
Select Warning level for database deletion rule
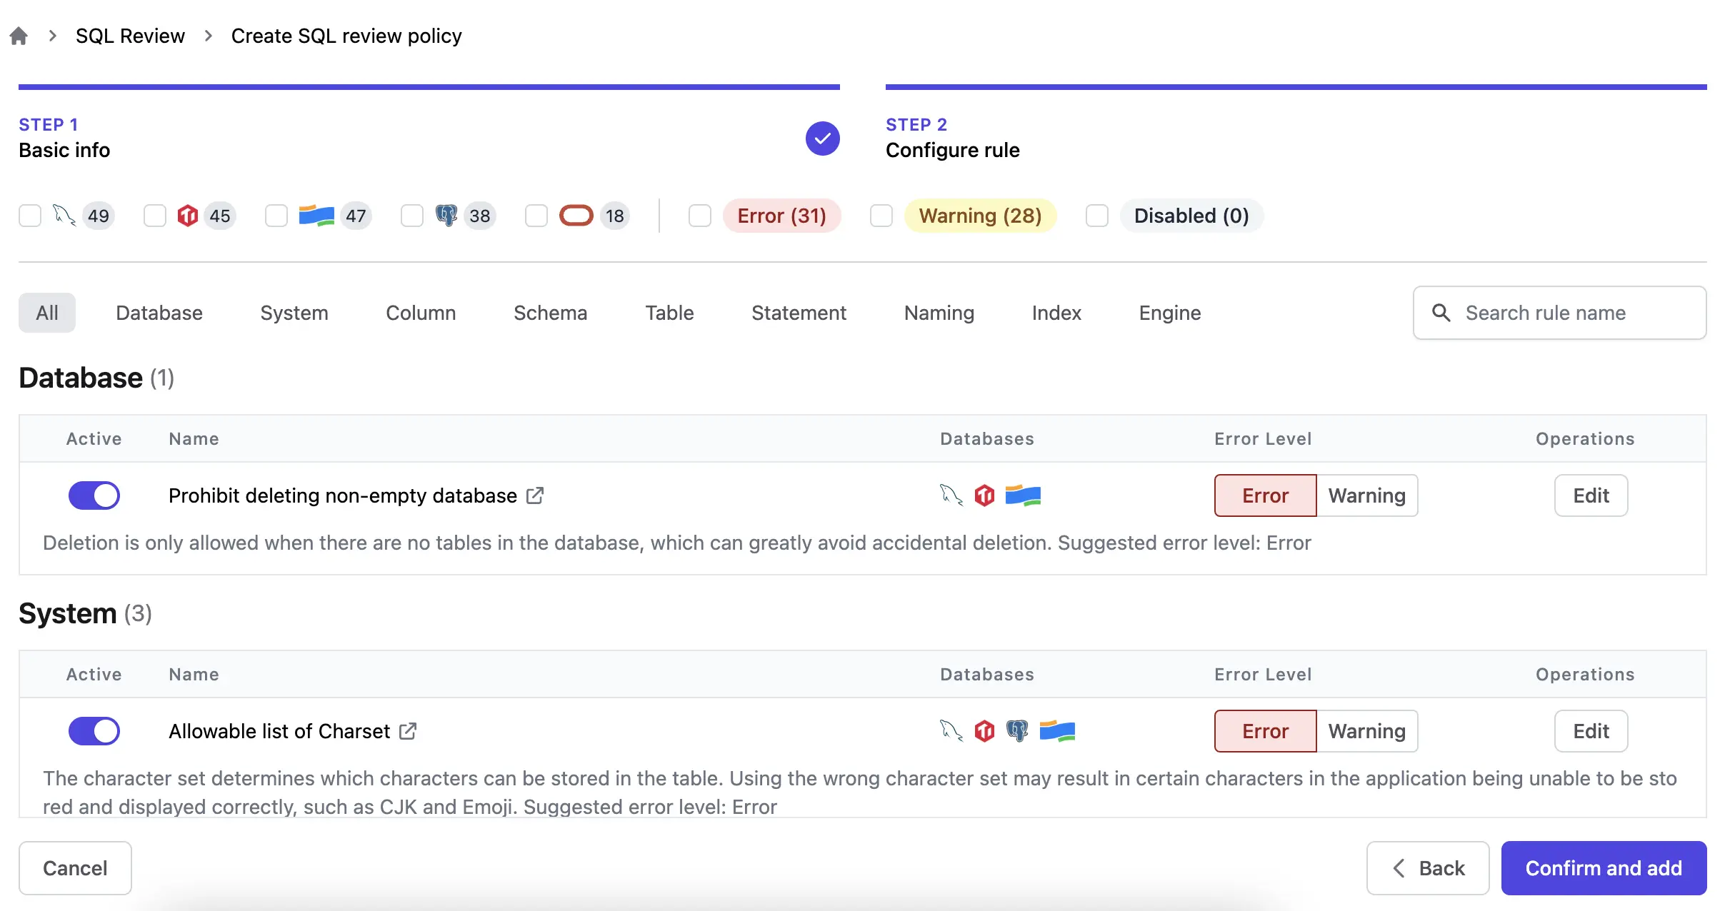click(1366, 495)
